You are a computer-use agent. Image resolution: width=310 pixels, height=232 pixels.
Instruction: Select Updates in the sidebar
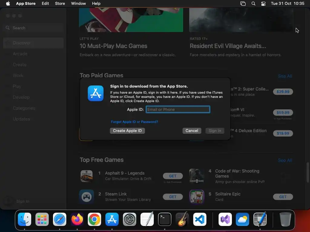(33, 119)
